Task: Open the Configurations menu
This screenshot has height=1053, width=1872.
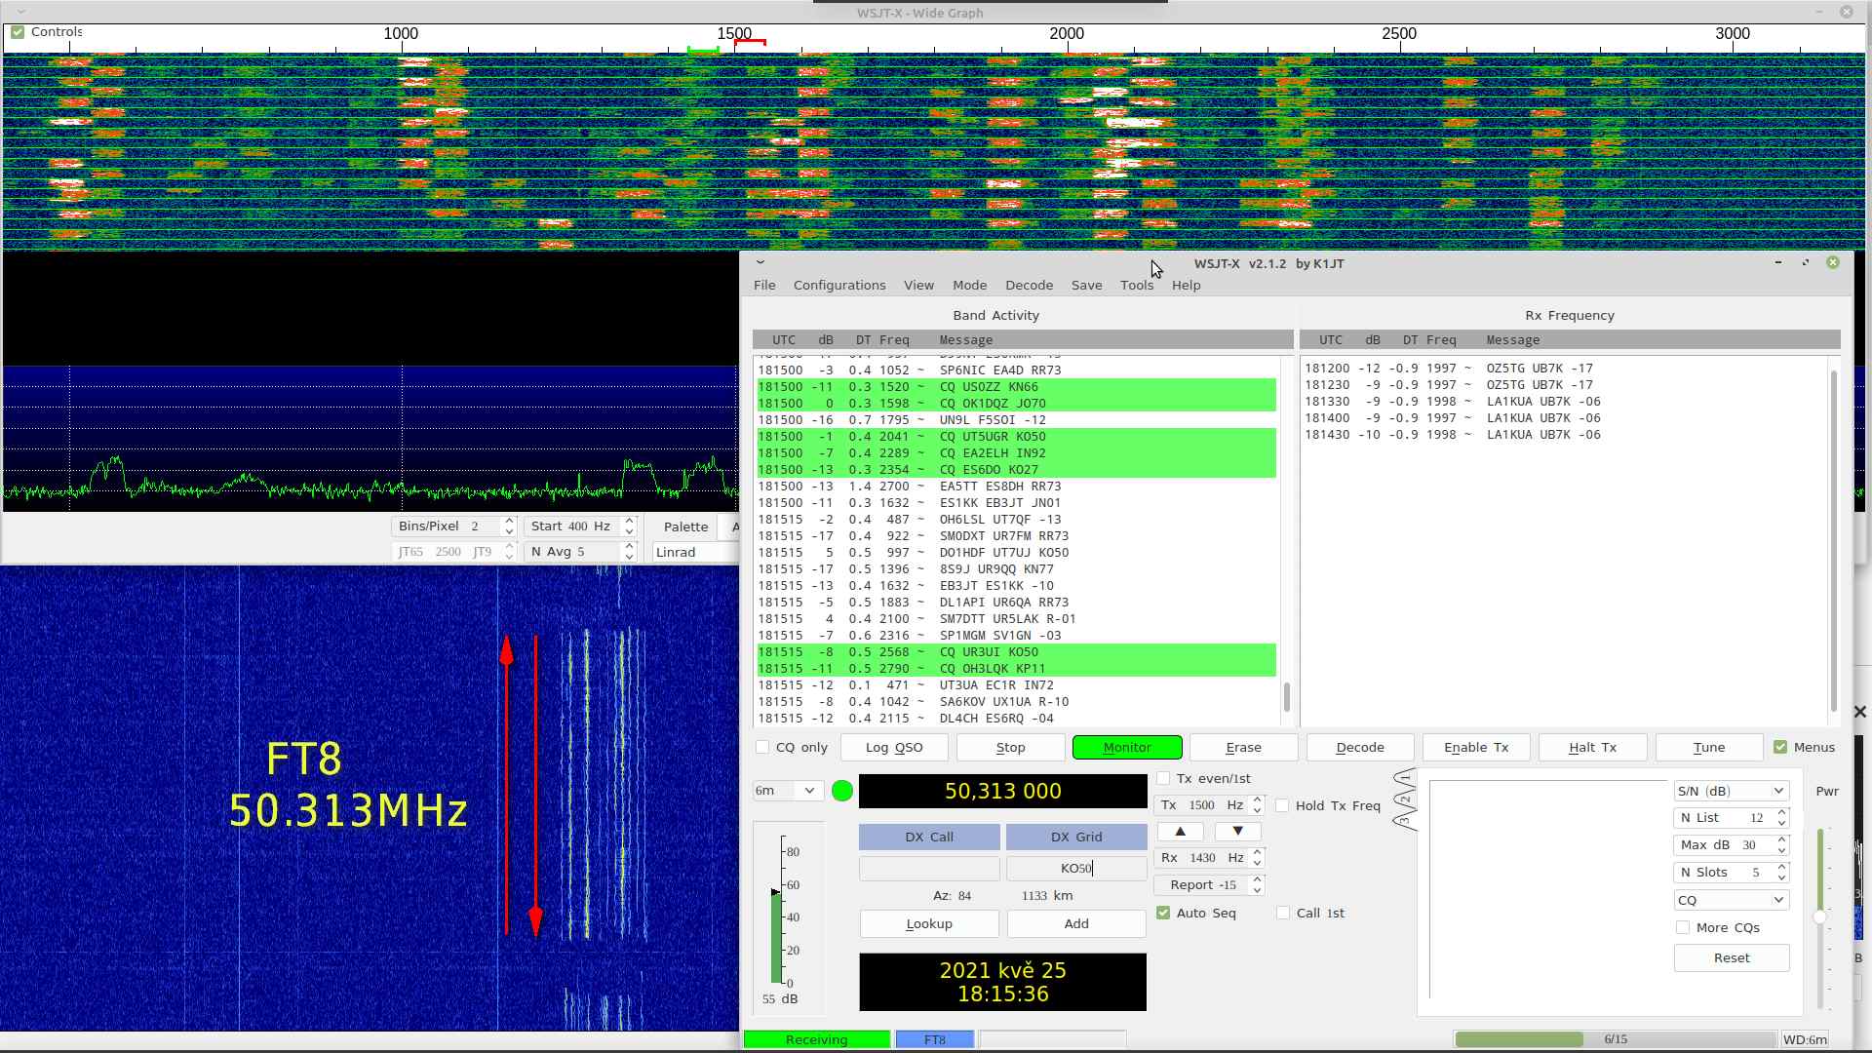Action: click(x=838, y=285)
